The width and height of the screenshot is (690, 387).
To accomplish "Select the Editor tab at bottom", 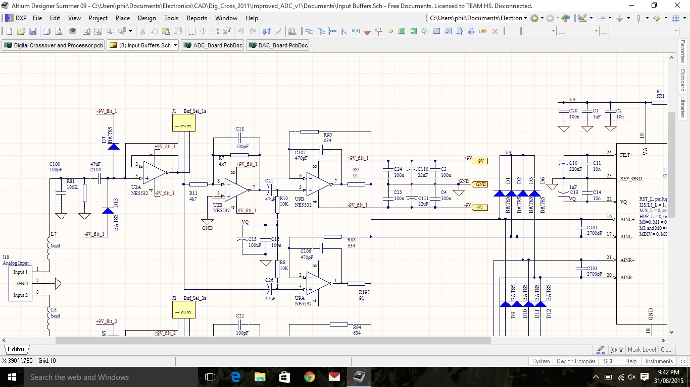I will (x=16, y=349).
